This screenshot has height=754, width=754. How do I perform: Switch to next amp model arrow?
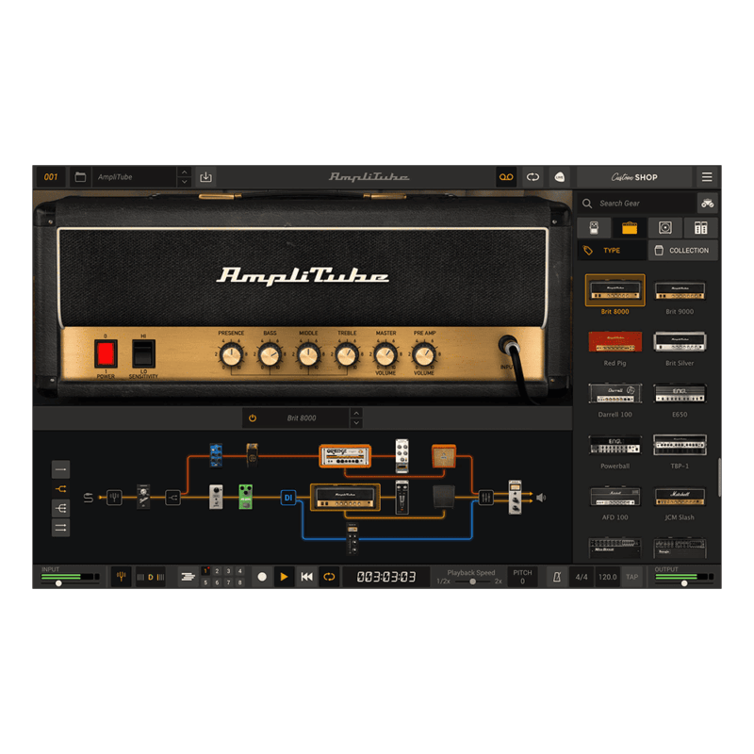356,423
